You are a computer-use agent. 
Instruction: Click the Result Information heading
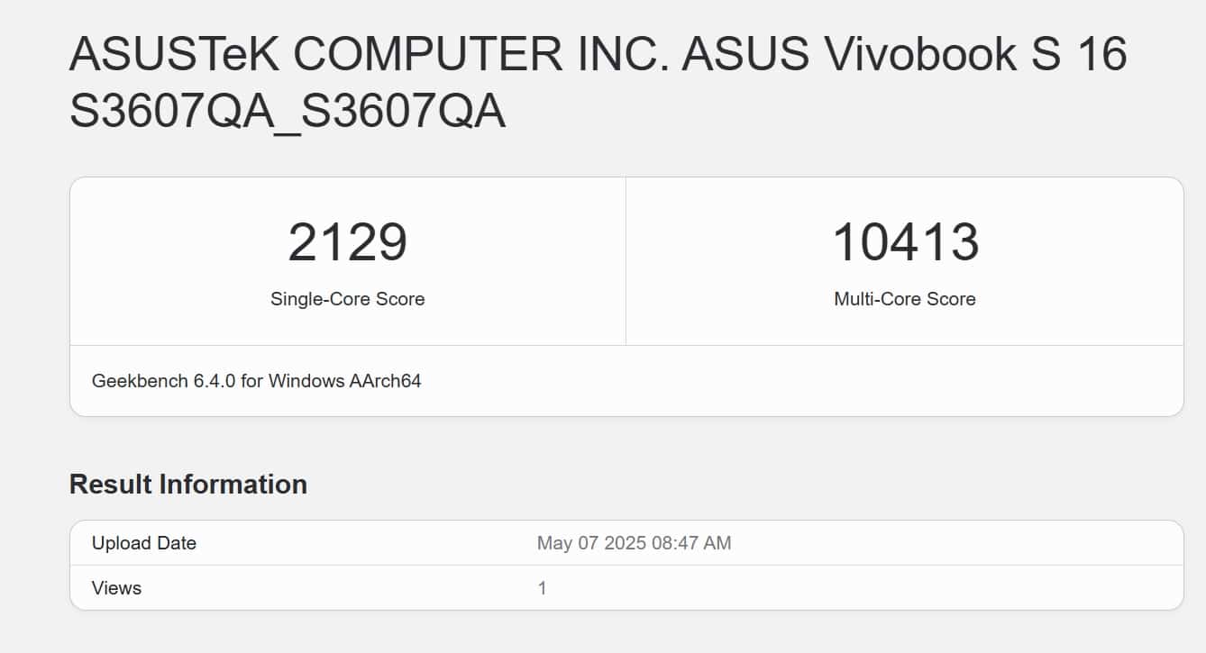point(187,485)
